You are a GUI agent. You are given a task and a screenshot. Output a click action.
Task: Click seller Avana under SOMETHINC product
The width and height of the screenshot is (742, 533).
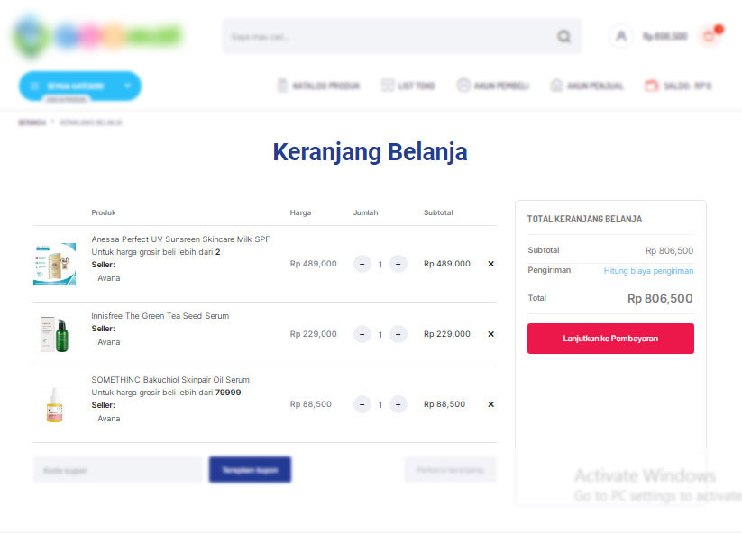(109, 419)
